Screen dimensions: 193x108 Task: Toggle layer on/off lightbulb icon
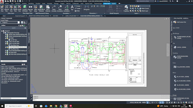point(131,6)
